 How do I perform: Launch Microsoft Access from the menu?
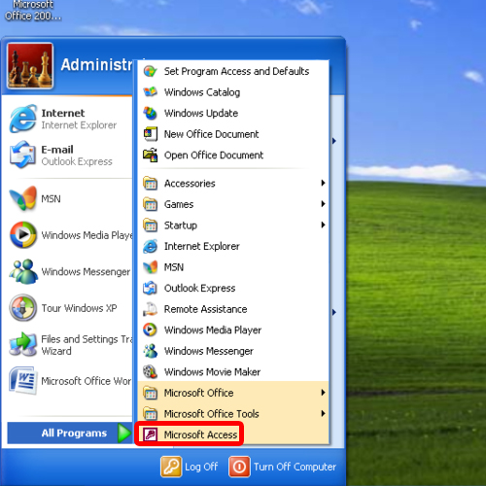[x=233, y=434]
